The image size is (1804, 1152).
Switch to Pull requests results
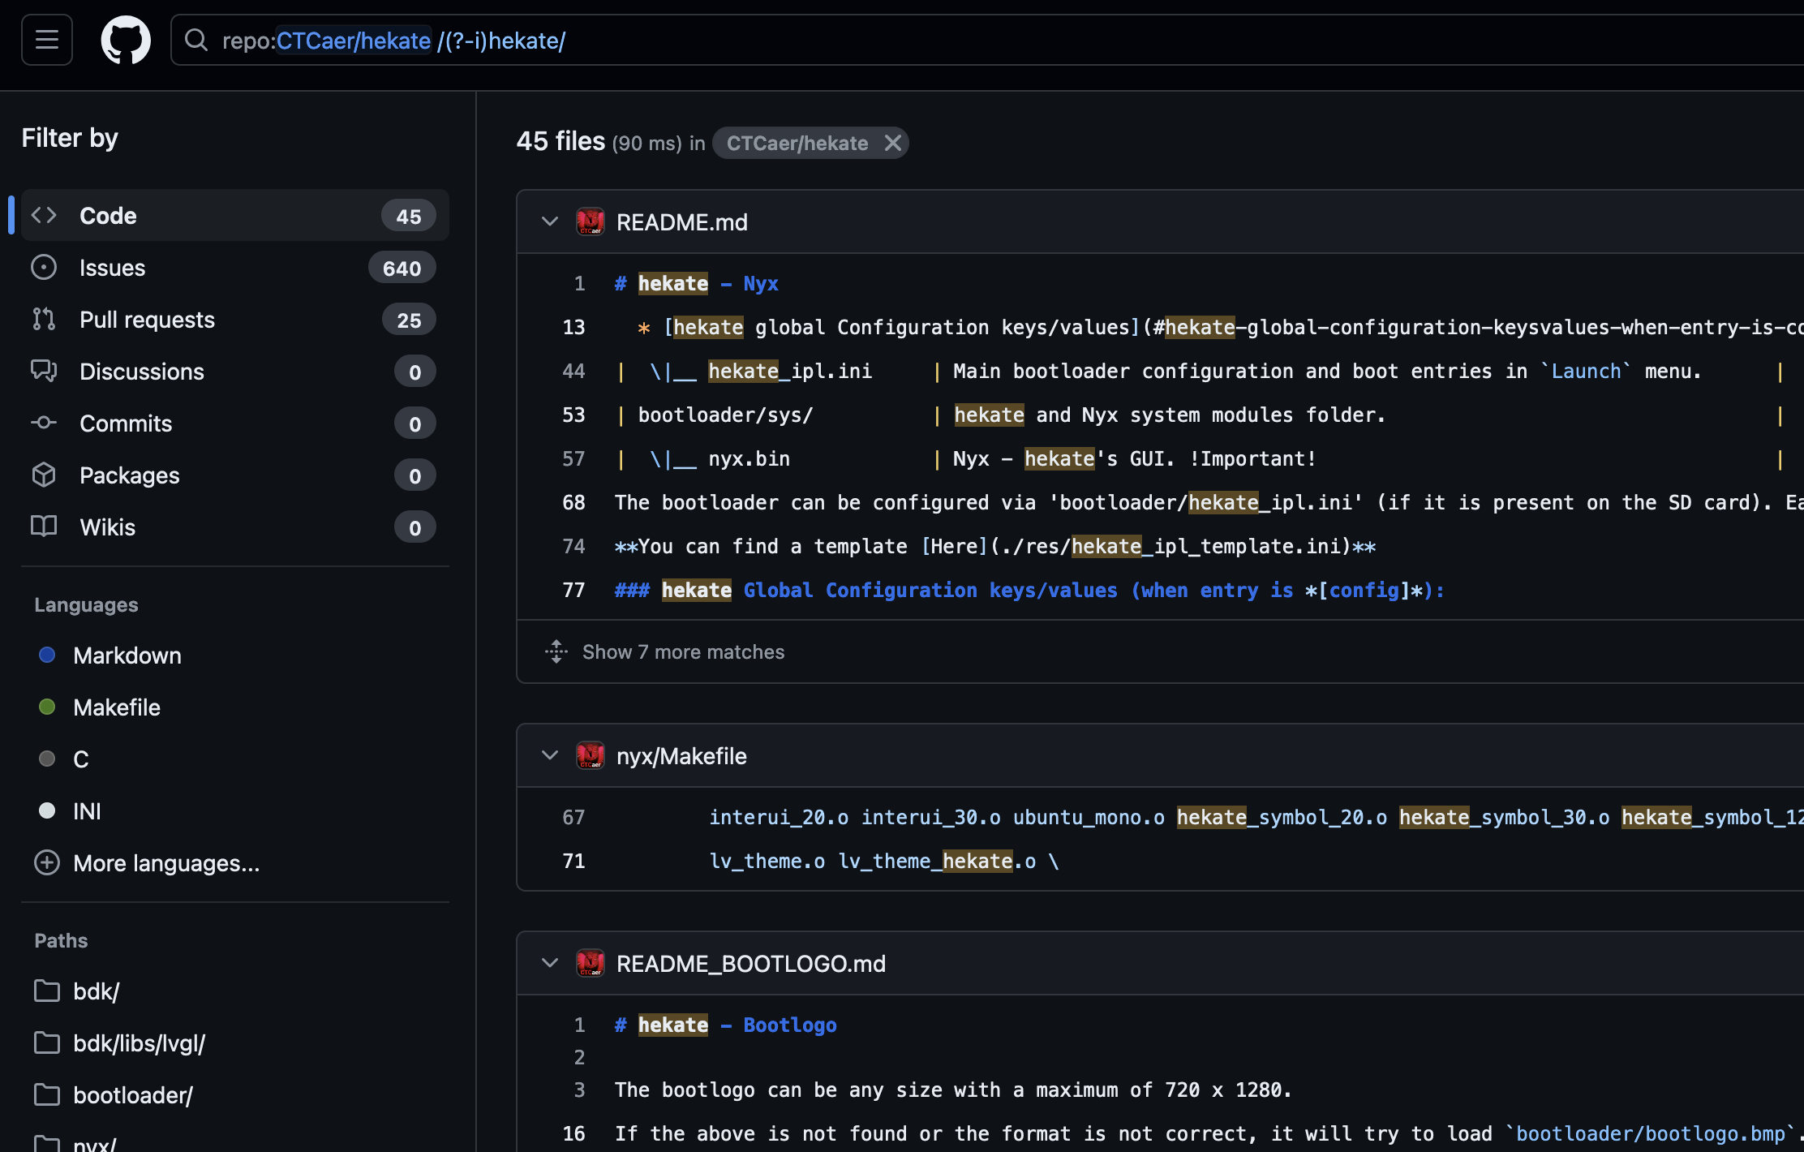click(x=235, y=319)
